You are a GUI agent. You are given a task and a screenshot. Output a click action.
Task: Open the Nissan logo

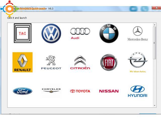point(109,91)
